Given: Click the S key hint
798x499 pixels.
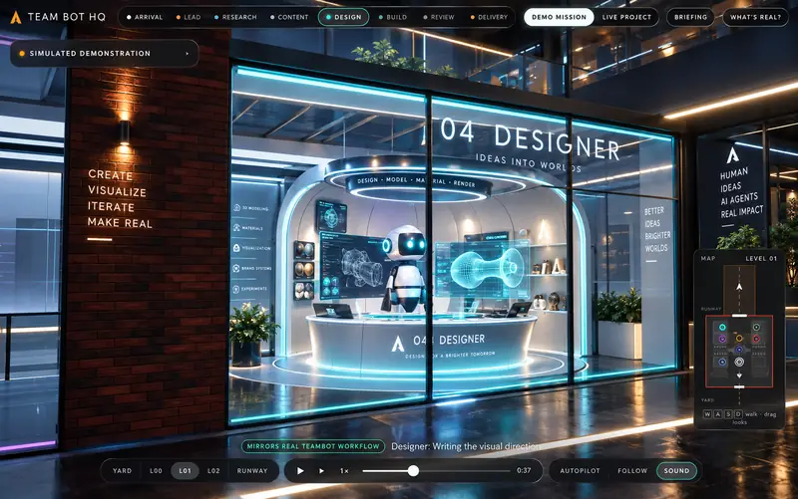Looking at the screenshot, I should click(x=728, y=414).
